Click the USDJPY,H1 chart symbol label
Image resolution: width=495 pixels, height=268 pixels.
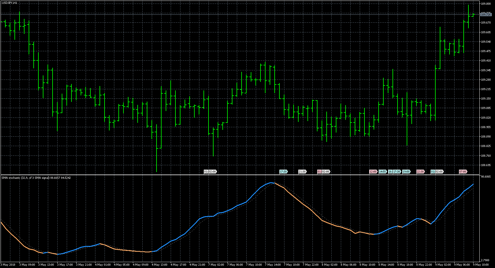coord(9,3)
